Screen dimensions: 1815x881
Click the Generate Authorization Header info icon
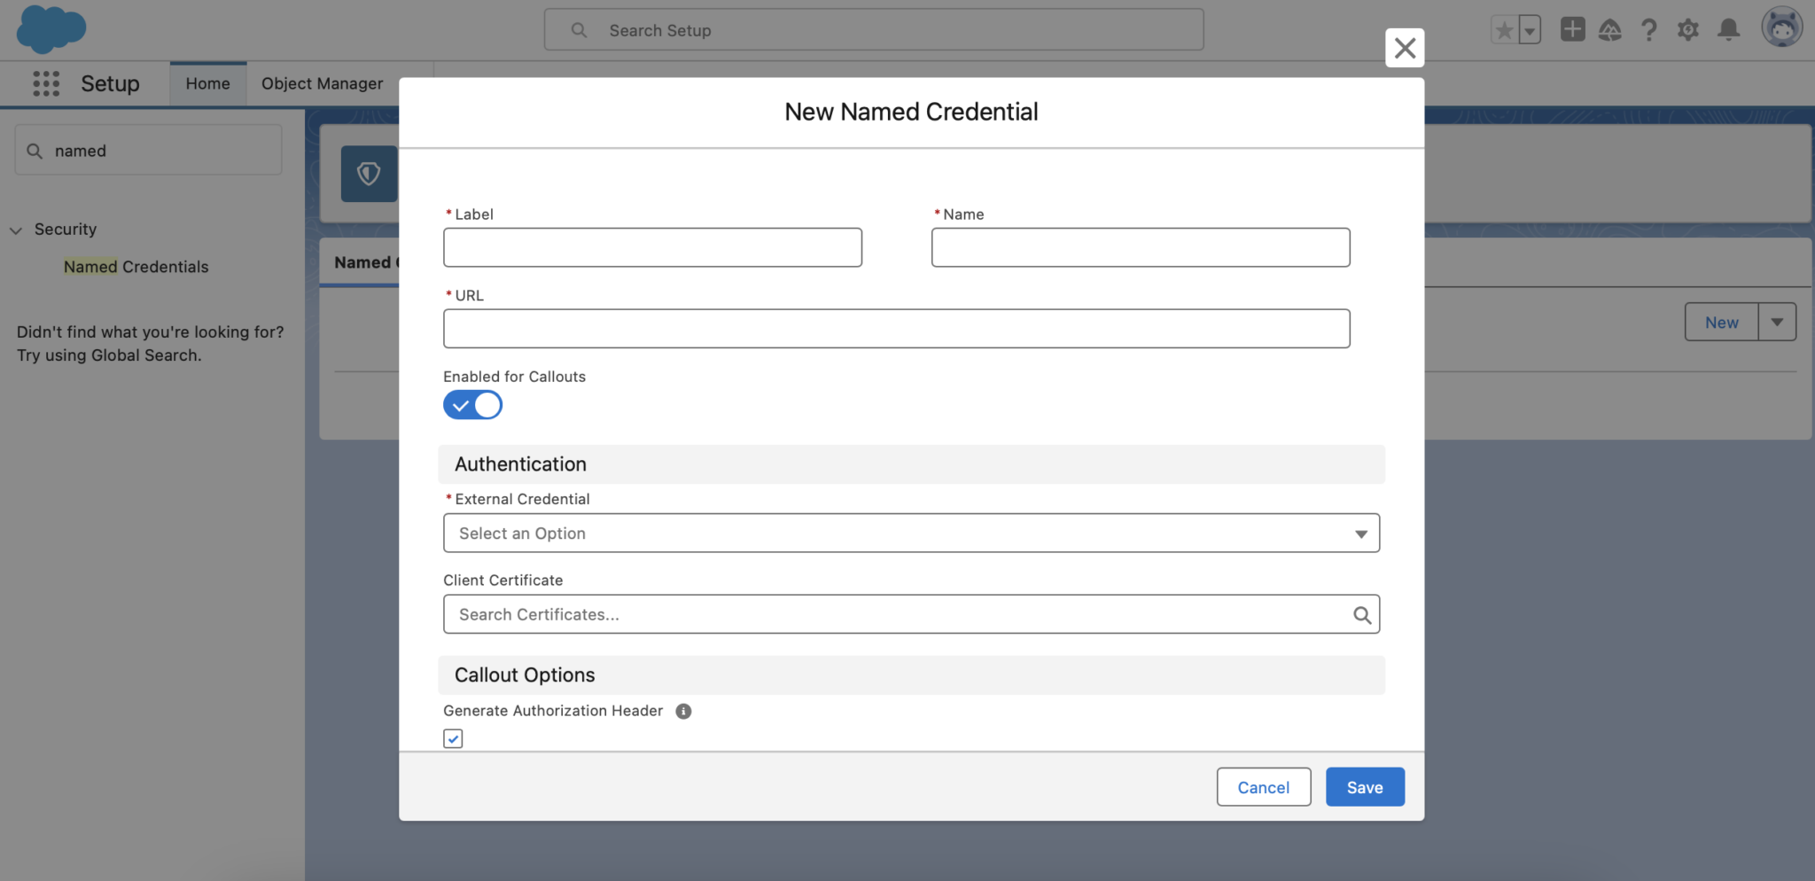click(x=682, y=711)
